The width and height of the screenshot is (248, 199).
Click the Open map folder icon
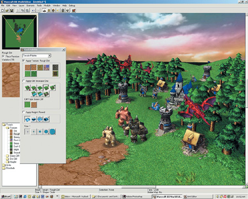(7, 11)
